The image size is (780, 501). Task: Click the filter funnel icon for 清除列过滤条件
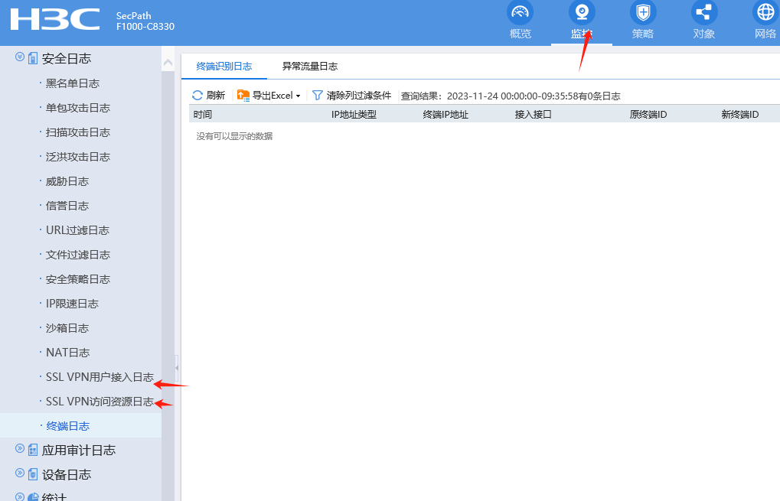coord(318,96)
